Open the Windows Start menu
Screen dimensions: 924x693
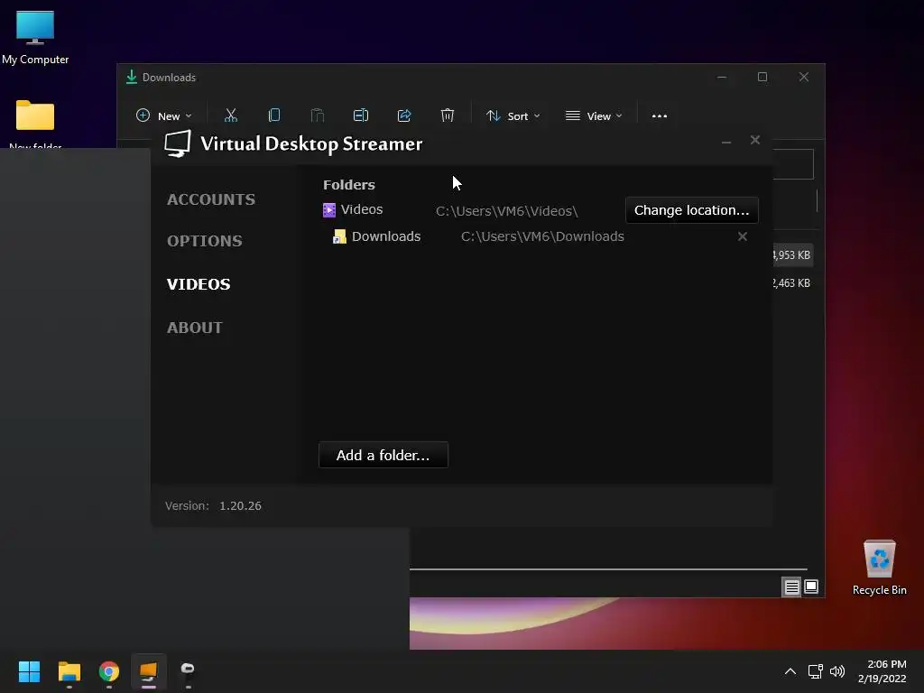pos(29,671)
